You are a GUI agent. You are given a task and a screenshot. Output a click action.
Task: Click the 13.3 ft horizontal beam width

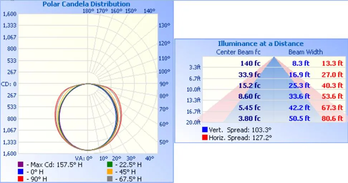tap(333, 63)
